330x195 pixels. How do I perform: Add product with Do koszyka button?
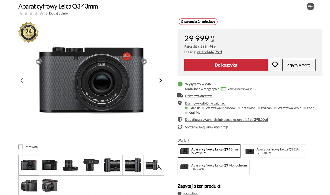tap(226, 65)
